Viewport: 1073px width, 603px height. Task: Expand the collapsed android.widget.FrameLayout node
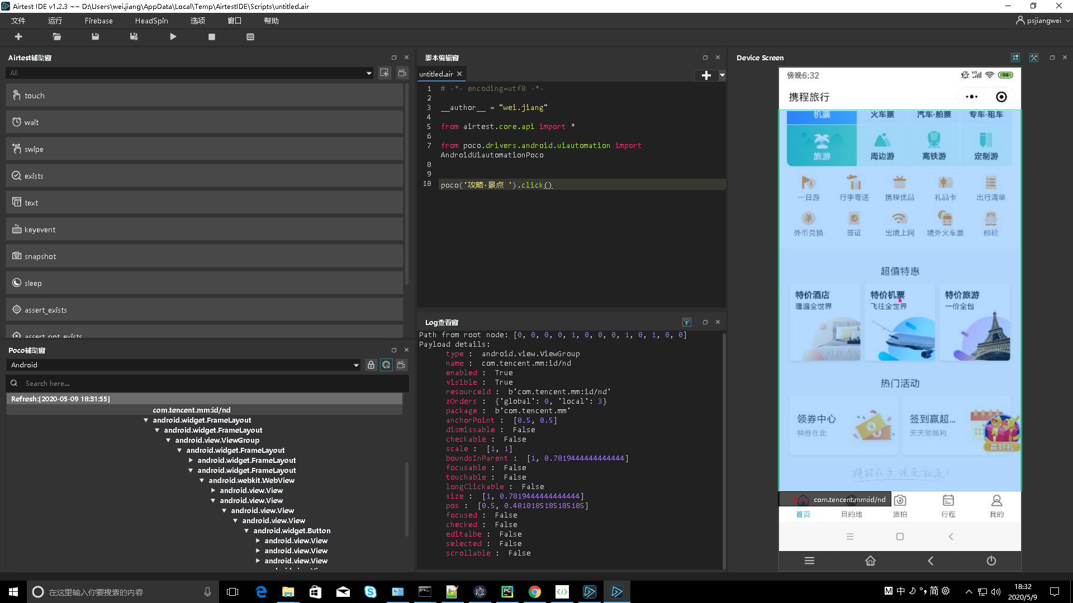tap(191, 461)
